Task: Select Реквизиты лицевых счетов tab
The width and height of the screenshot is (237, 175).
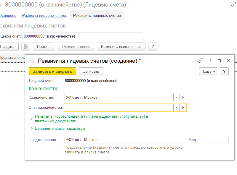Action: pyautogui.click(x=97, y=16)
